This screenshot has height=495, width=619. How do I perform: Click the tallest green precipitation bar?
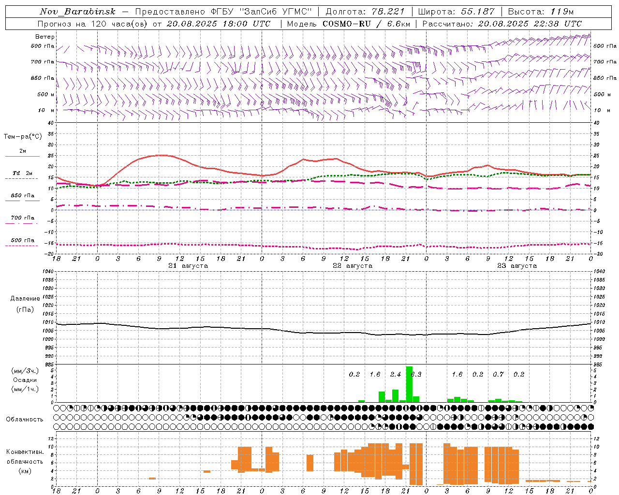coord(409,384)
